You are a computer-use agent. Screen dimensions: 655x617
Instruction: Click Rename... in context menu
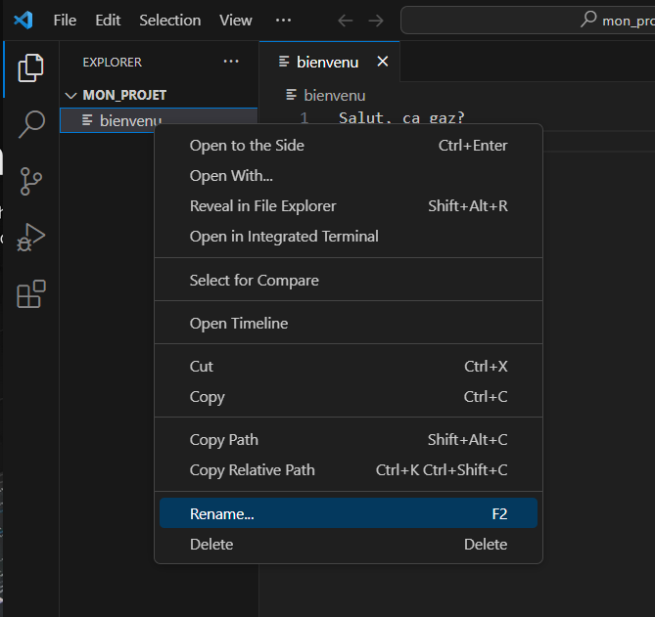349,513
